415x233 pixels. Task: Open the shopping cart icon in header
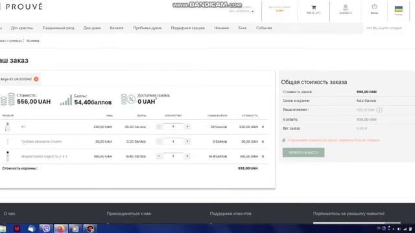[x=314, y=7]
